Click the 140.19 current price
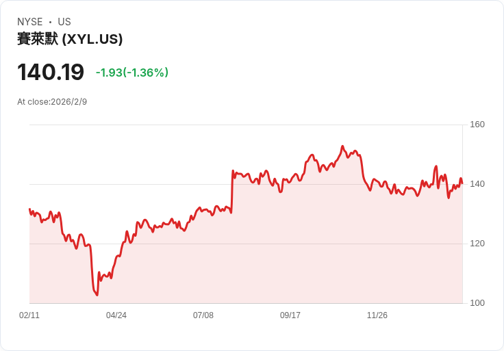Image resolution: width=504 pixels, height=351 pixels. pos(51,72)
